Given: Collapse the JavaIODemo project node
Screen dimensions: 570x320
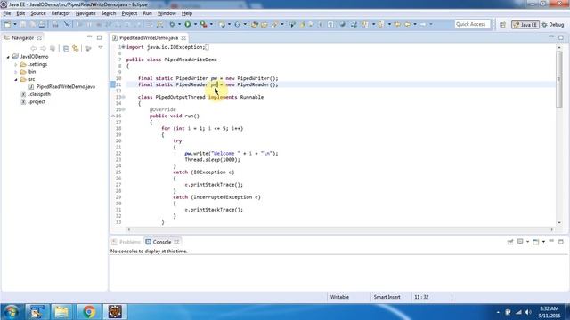Looking at the screenshot, I should tap(8, 57).
